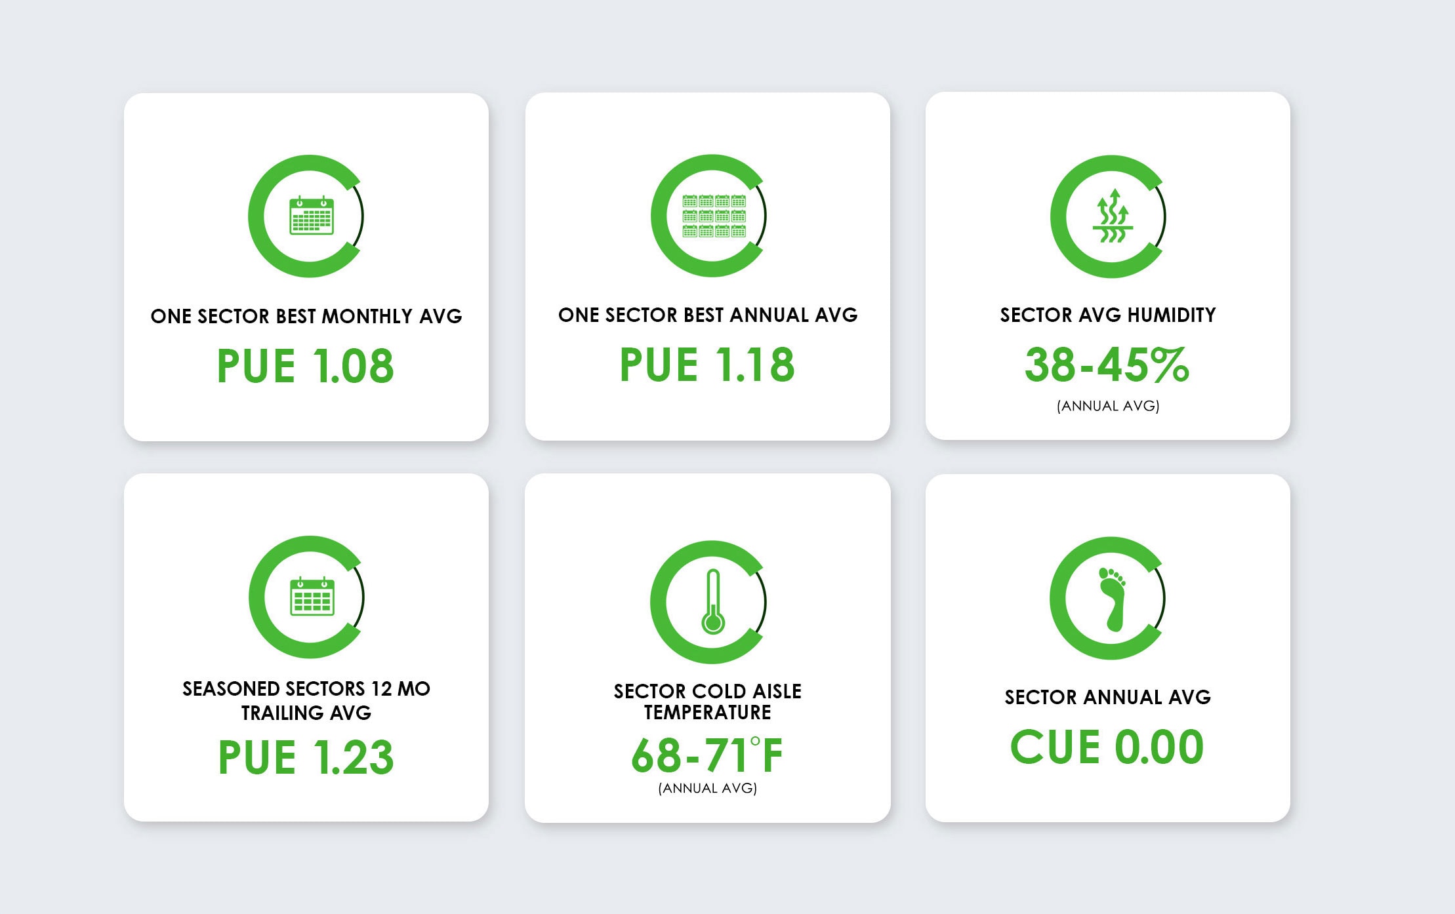
Task: Select the 'SECTOR COLD AISLE TEMPERATURE' label
Action: (x=708, y=702)
